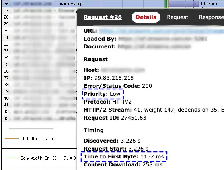This screenshot has height=170, width=224.
Task: Click the Request ID 27451.63 value
Action: [x=134, y=118]
